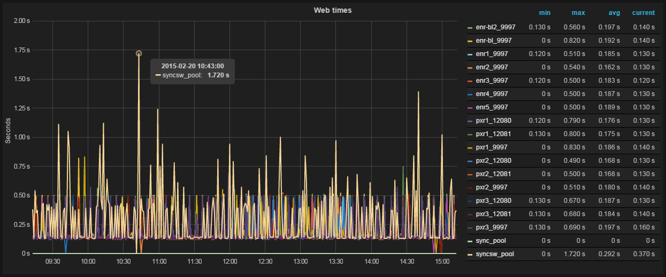Toggle the enr2_9997 series label
The width and height of the screenshot is (666, 277).
[492, 67]
